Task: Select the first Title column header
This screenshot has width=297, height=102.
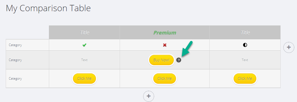Action: (84, 32)
